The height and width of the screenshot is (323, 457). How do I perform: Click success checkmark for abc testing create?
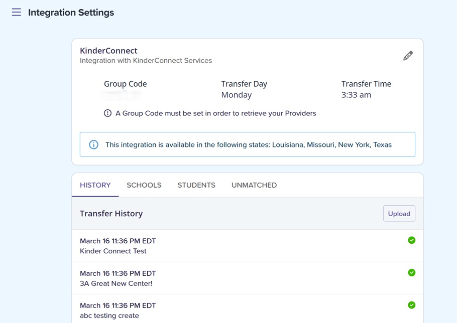point(411,305)
